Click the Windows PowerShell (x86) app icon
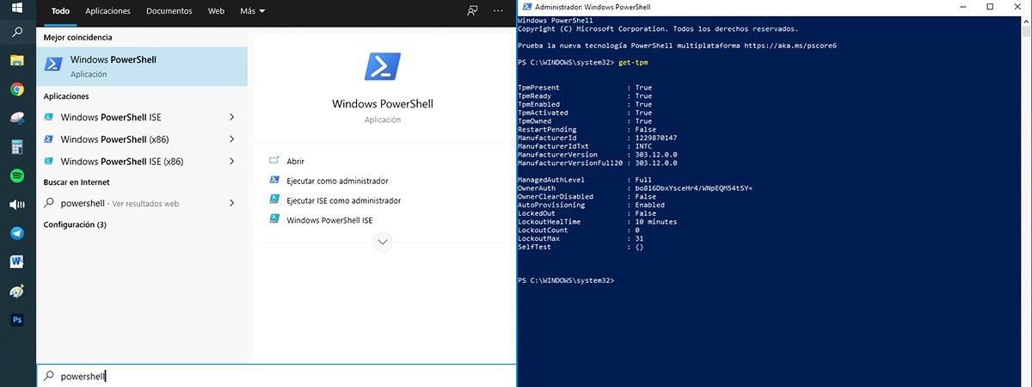The width and height of the screenshot is (1032, 387). 50,139
